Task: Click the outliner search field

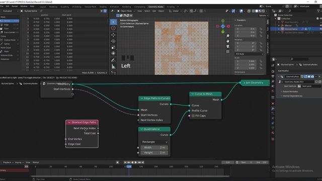Action: [297, 11]
